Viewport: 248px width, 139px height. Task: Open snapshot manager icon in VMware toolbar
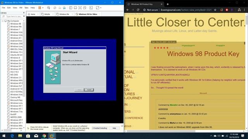point(64,8)
